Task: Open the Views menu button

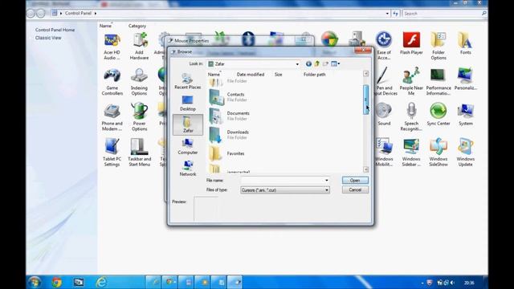Action: (335, 64)
